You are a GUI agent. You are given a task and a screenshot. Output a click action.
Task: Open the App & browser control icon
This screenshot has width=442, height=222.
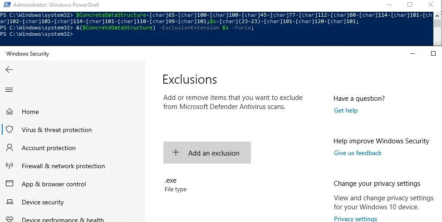9,184
